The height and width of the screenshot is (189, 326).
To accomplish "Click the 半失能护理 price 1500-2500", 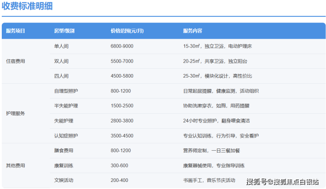I will tap(122, 106).
